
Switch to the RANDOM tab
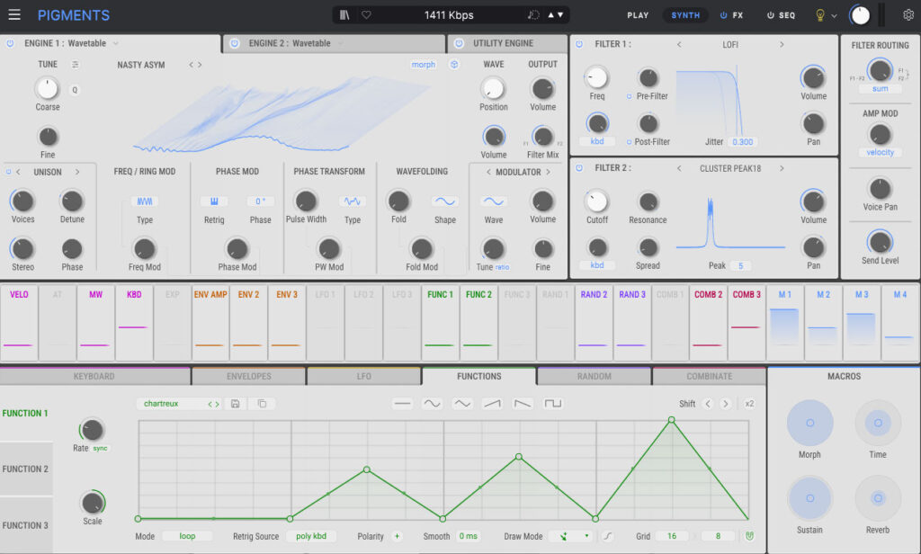tap(594, 376)
